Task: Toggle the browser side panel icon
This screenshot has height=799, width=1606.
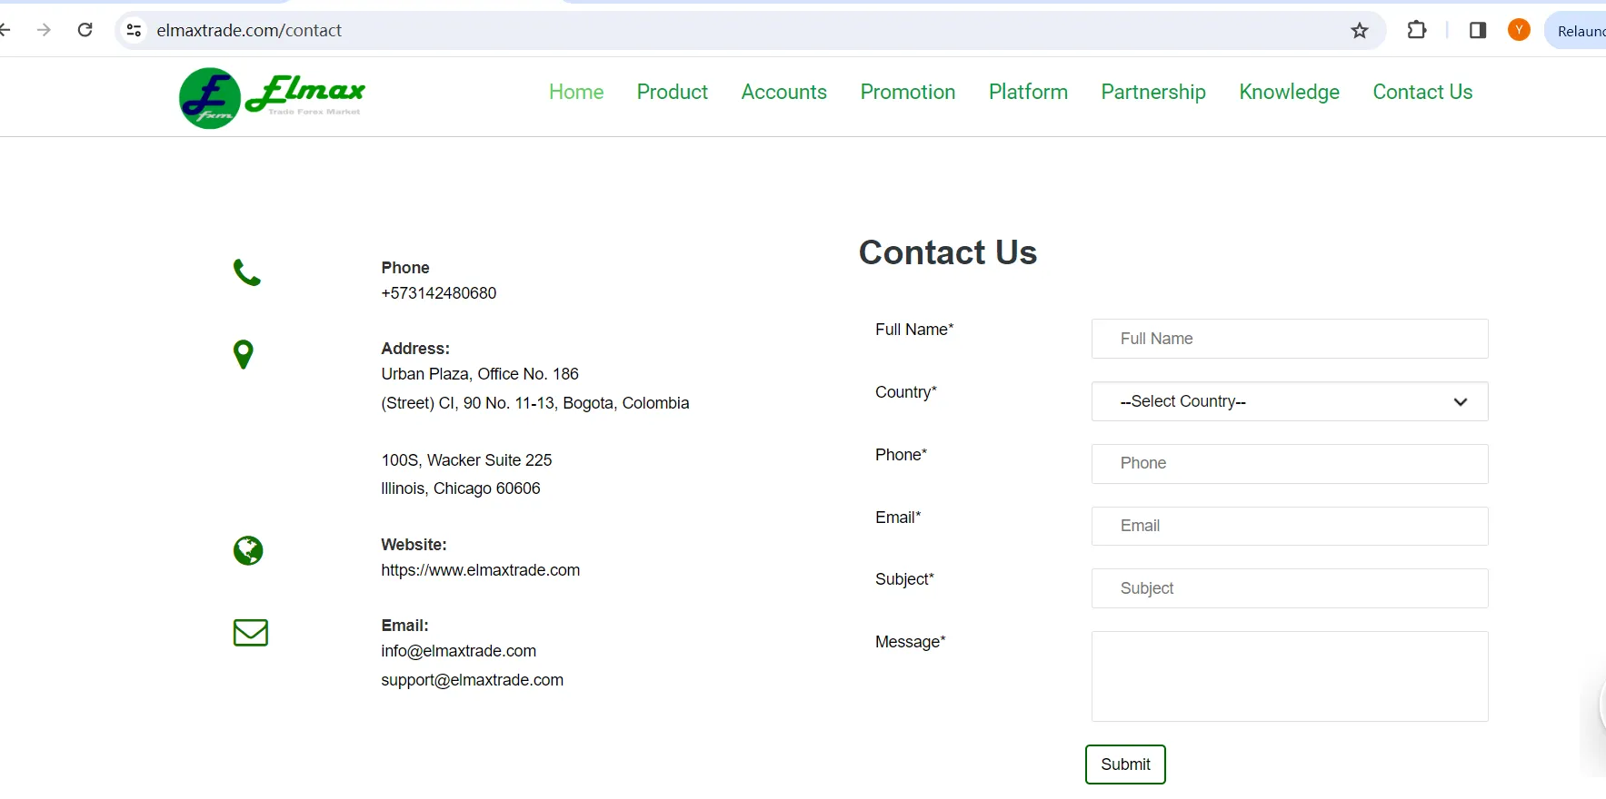Action: coord(1478,30)
